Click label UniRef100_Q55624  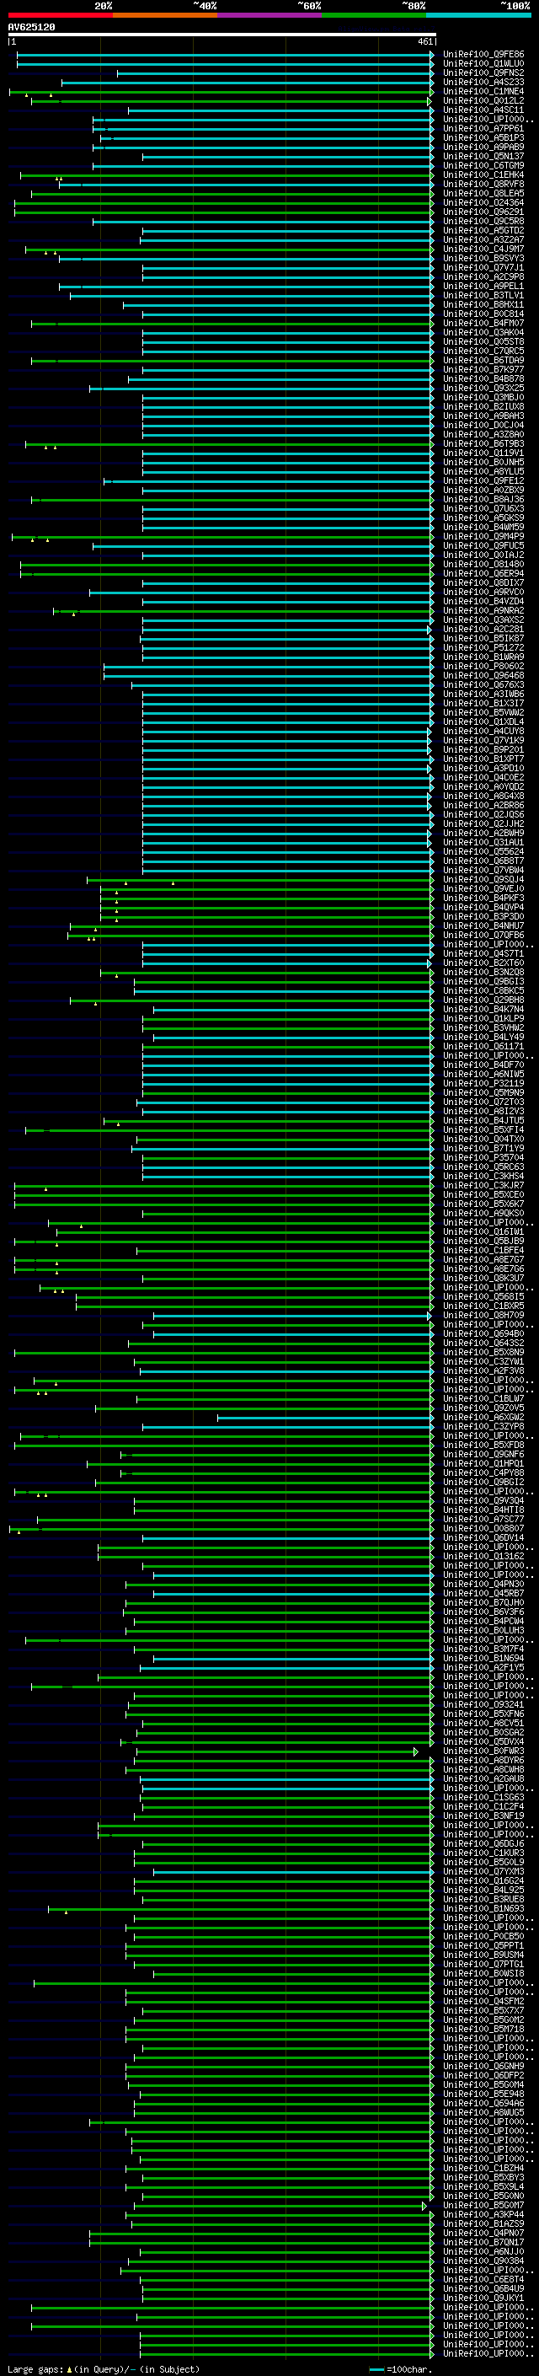(x=483, y=851)
